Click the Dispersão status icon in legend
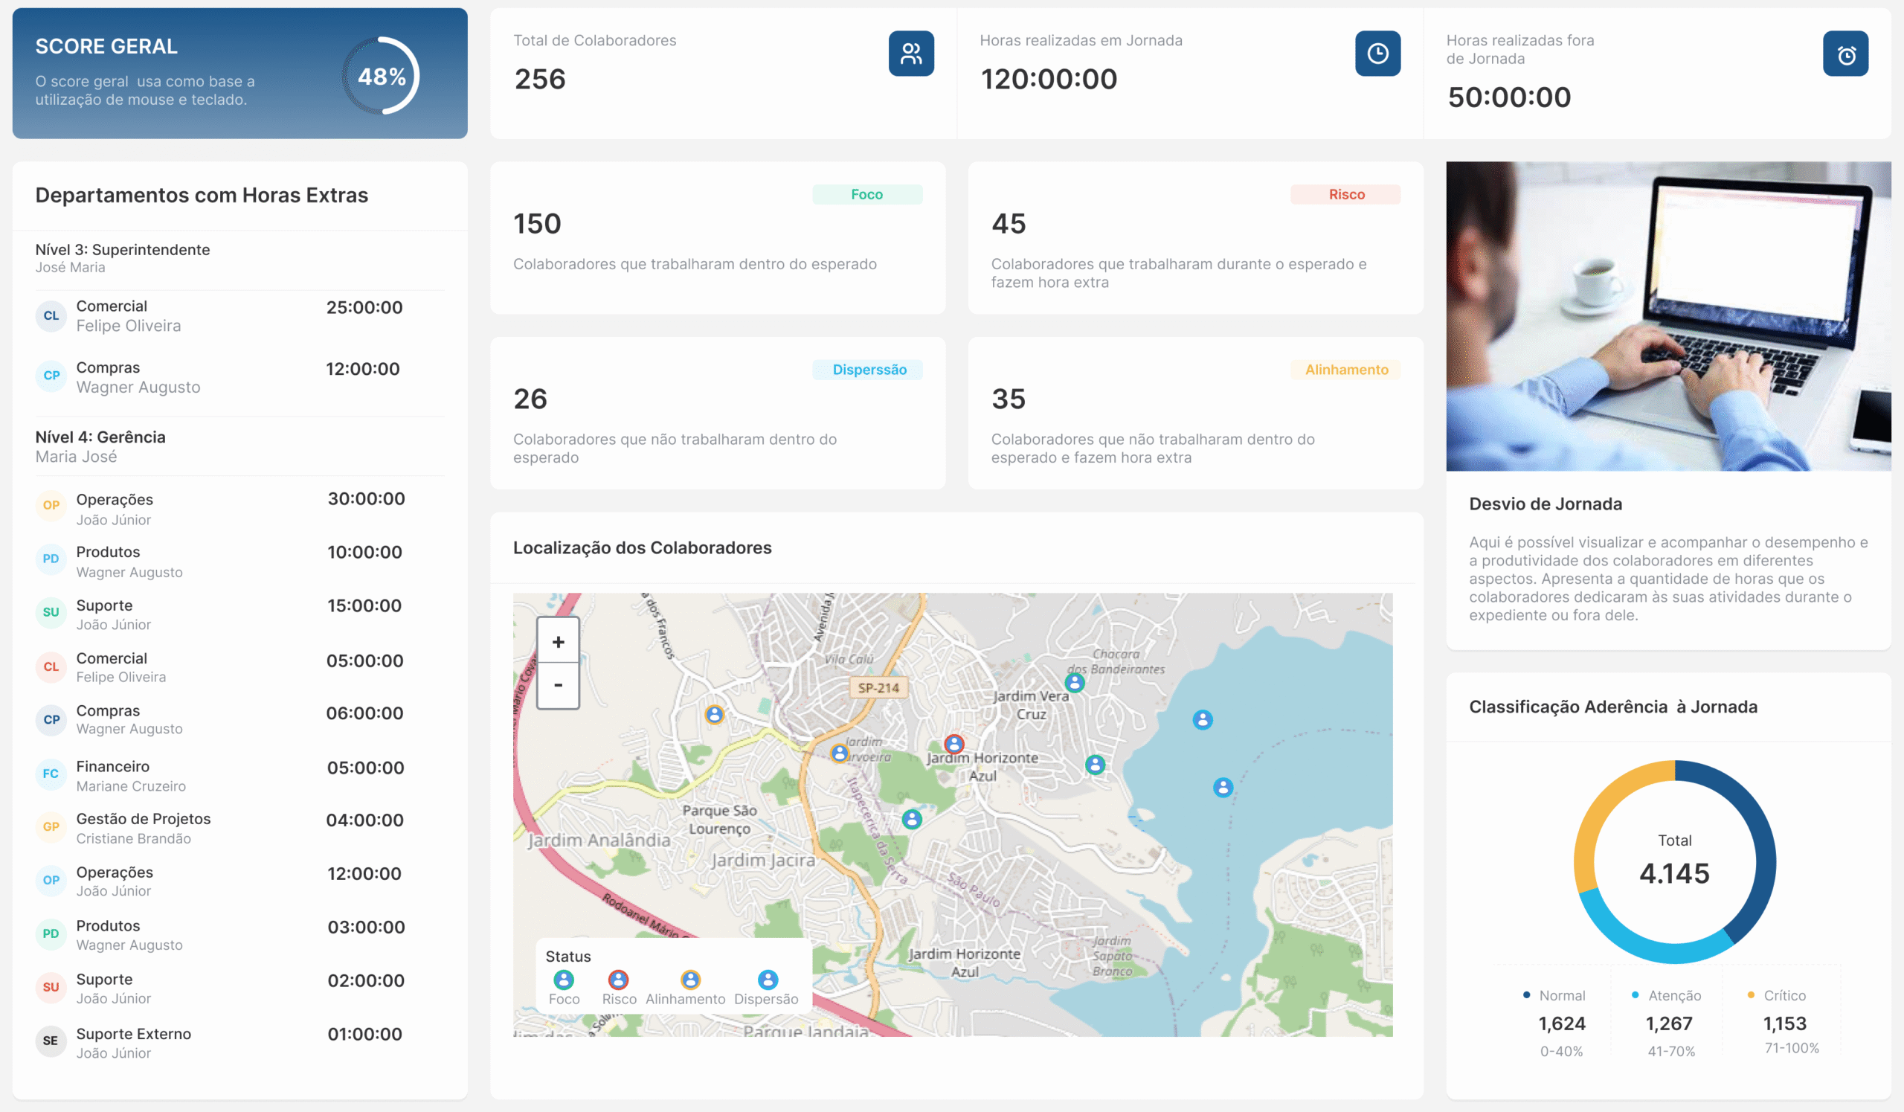The width and height of the screenshot is (1904, 1112). [x=767, y=979]
